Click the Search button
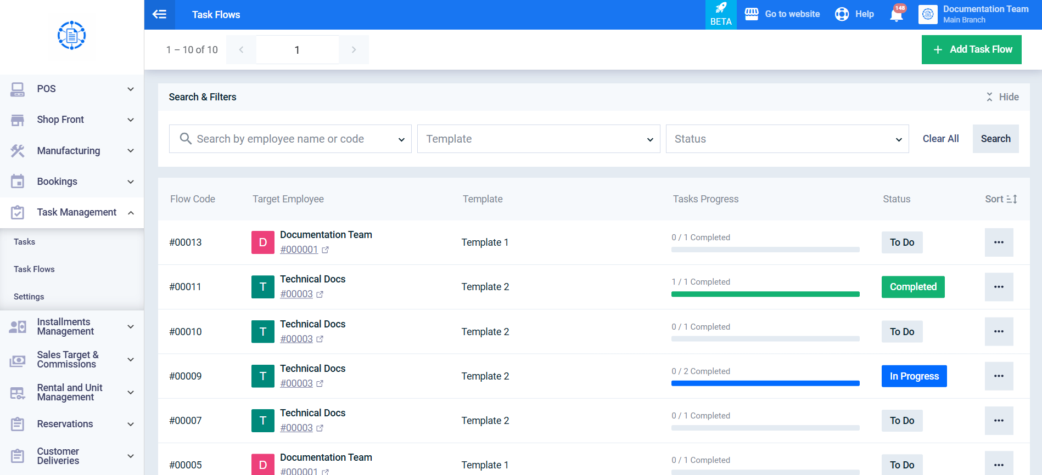Image resolution: width=1042 pixels, height=475 pixels. click(995, 139)
